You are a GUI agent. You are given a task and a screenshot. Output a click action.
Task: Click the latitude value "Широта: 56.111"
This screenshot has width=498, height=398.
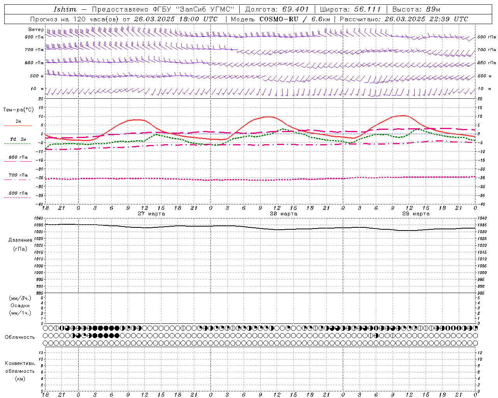(350, 9)
